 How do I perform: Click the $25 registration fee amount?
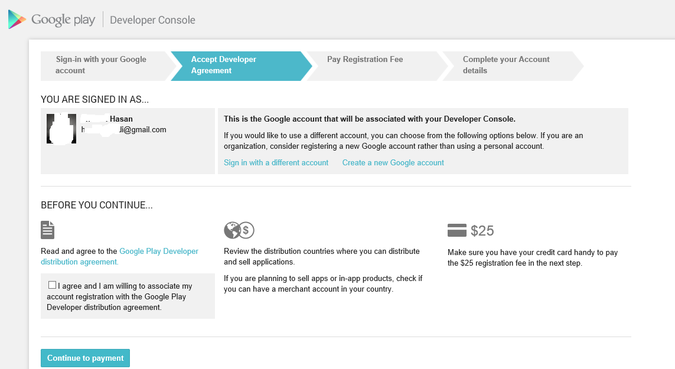pos(482,231)
